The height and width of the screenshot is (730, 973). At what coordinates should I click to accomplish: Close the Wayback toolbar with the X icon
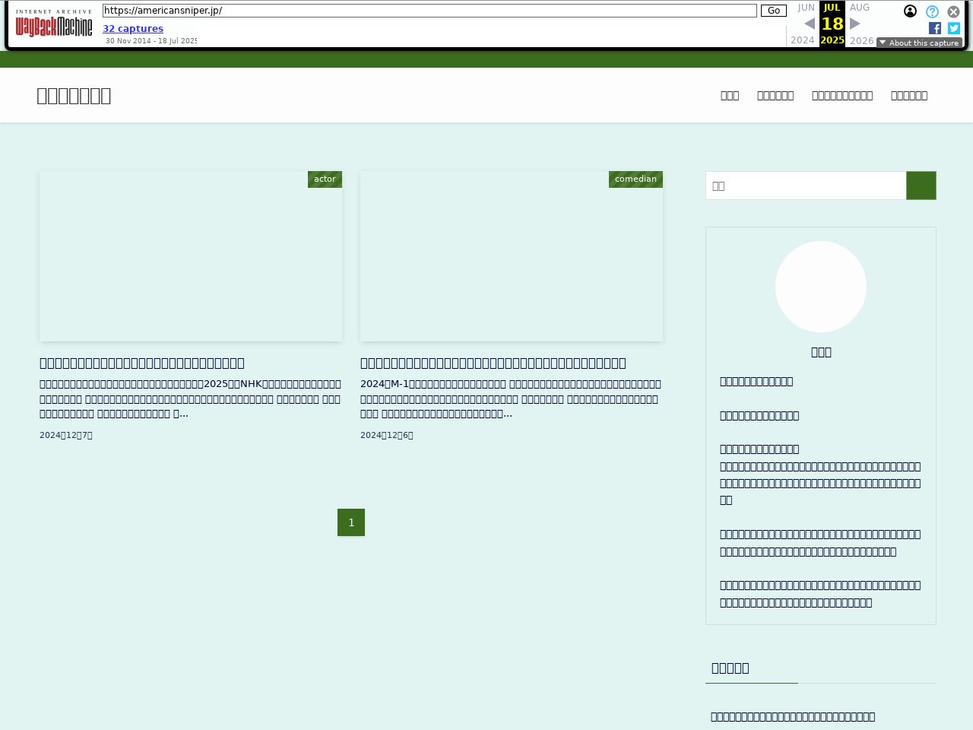click(x=953, y=11)
